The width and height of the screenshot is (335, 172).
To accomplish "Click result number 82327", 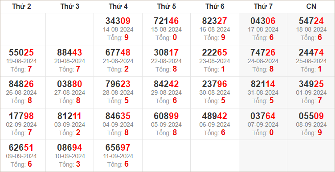I will [215, 21].
